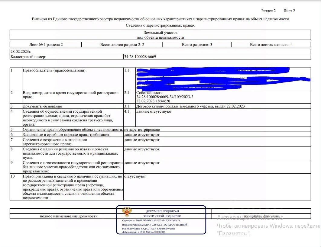The height and width of the screenshot is (247, 321).
Task: Select "данные отсутствуют" in the objections row
Action: coord(142,140)
